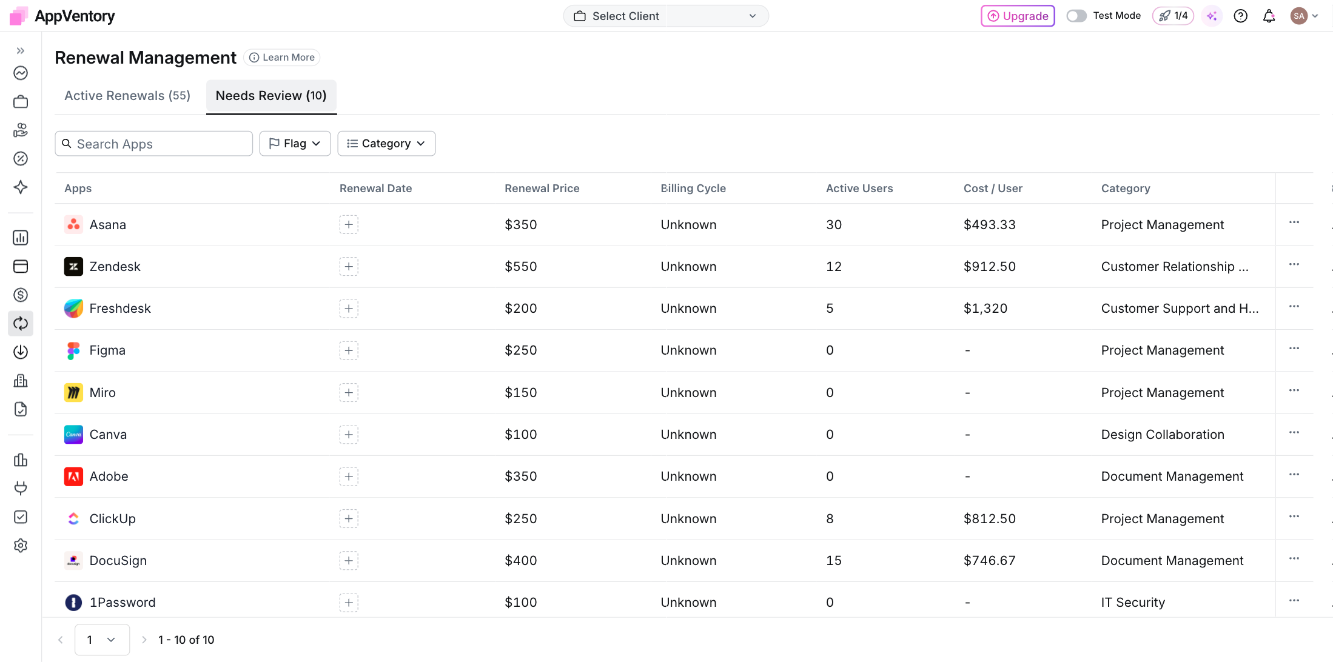Focus the Search Apps field

154,144
